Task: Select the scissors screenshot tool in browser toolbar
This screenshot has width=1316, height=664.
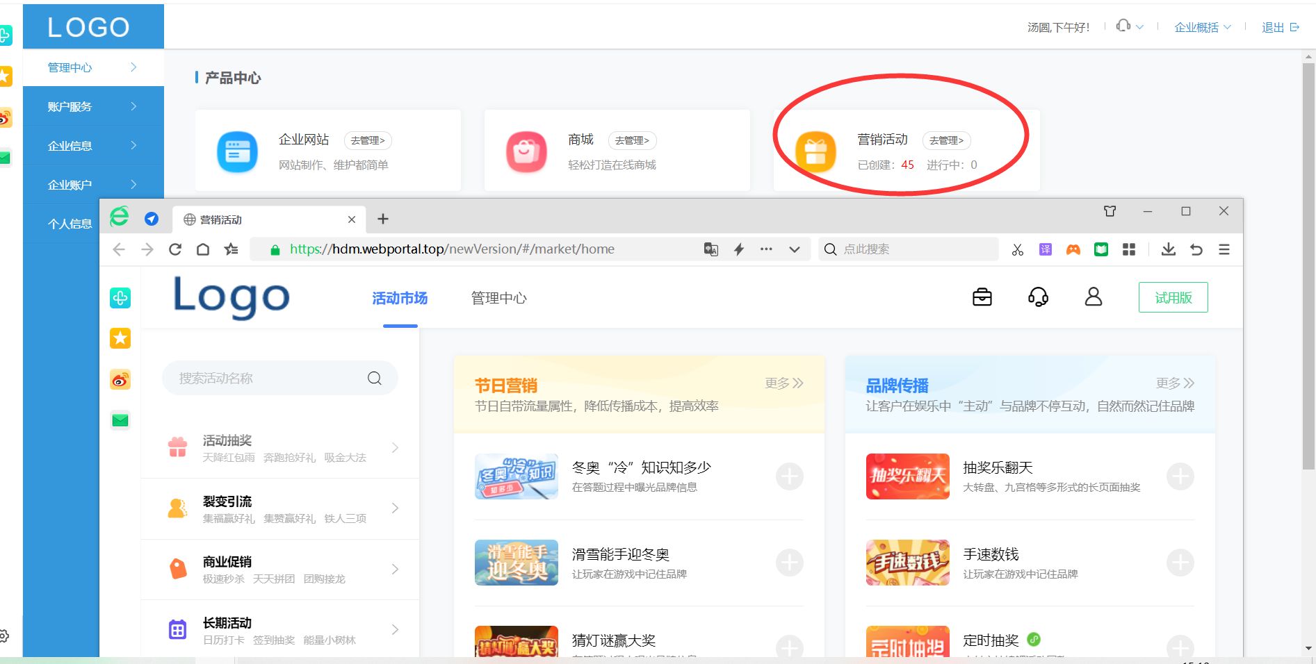Action: pyautogui.click(x=1017, y=249)
